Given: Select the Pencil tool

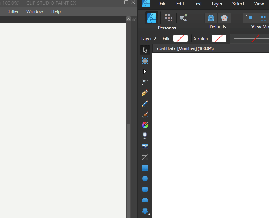Looking at the screenshot, I should pyautogui.click(x=145, y=104).
